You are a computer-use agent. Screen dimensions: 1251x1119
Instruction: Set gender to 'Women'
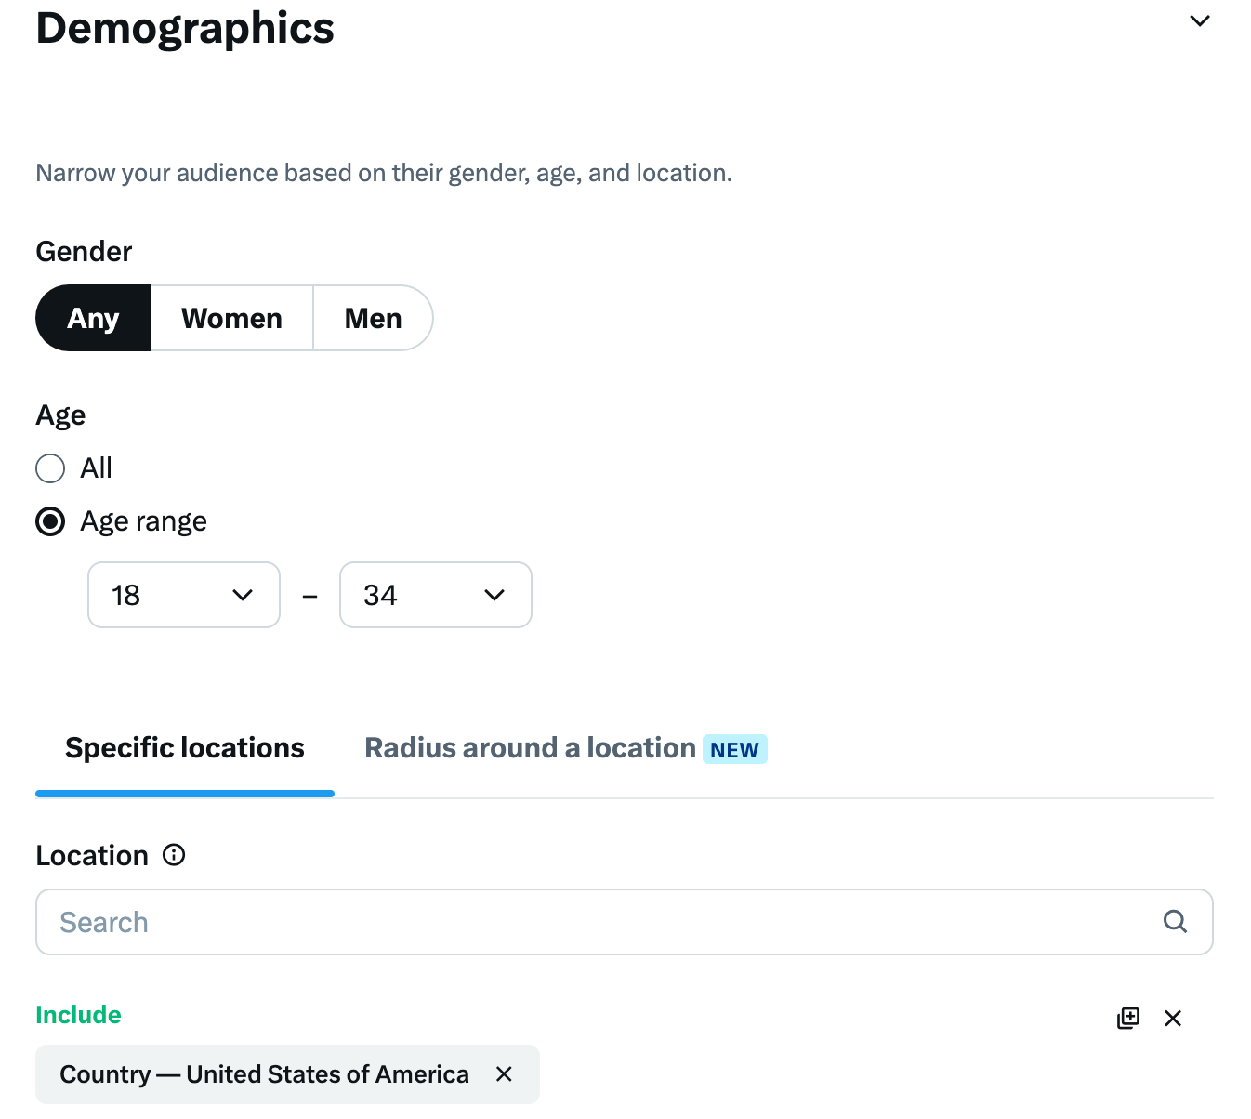tap(231, 318)
